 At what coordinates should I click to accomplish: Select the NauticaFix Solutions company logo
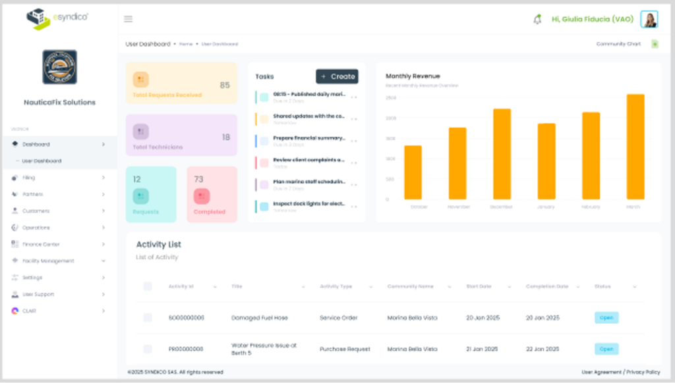59,67
